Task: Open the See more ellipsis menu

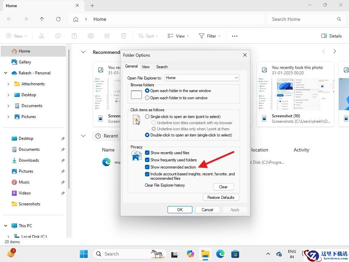Action: click(x=234, y=36)
